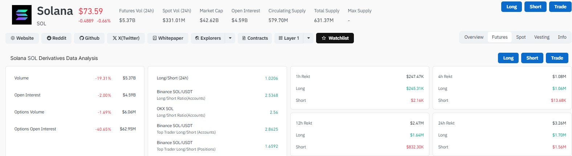
Task: Click the Solana logo icon
Action: coord(22,15)
